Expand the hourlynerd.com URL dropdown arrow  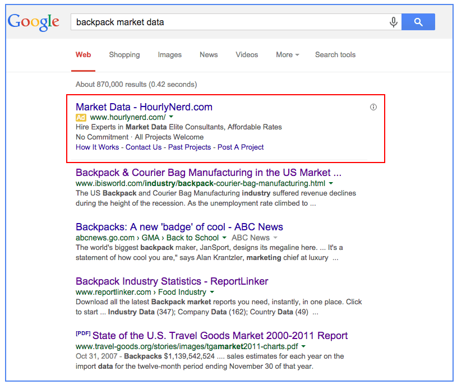tap(171, 118)
